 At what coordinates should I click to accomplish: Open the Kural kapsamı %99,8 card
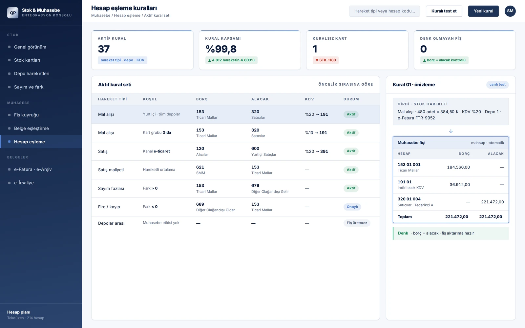pyautogui.click(x=250, y=50)
